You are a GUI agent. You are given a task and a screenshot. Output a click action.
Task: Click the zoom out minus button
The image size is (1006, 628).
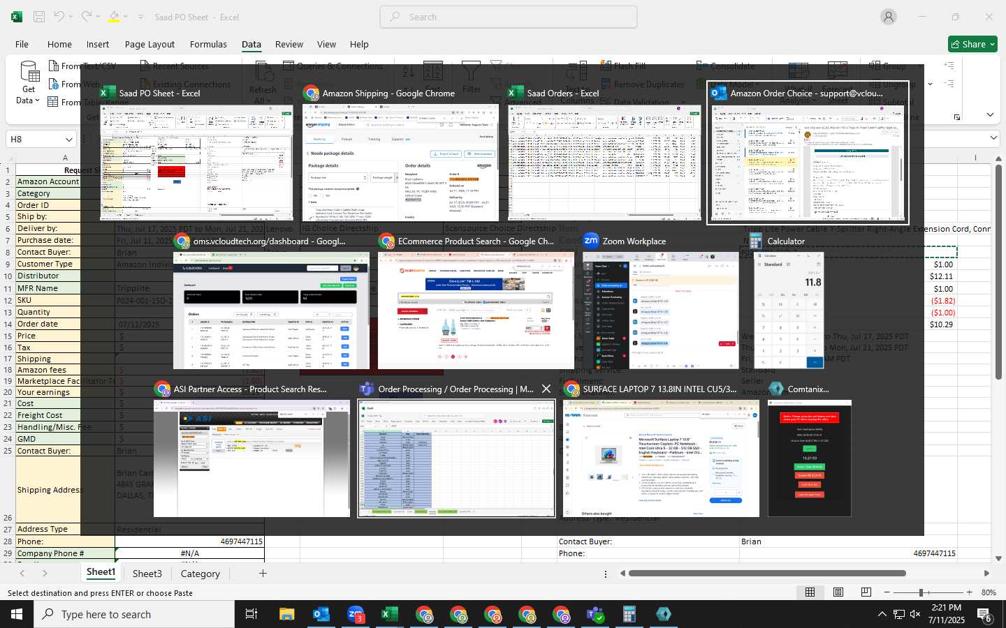pyautogui.click(x=887, y=592)
